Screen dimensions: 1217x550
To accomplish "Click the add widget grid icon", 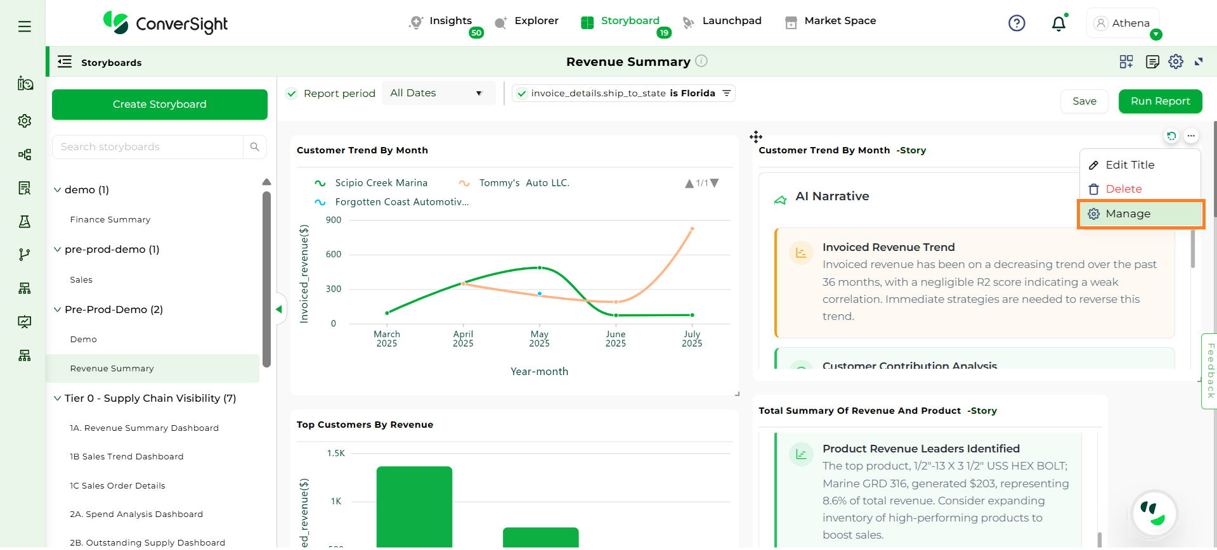I will pos(1126,61).
